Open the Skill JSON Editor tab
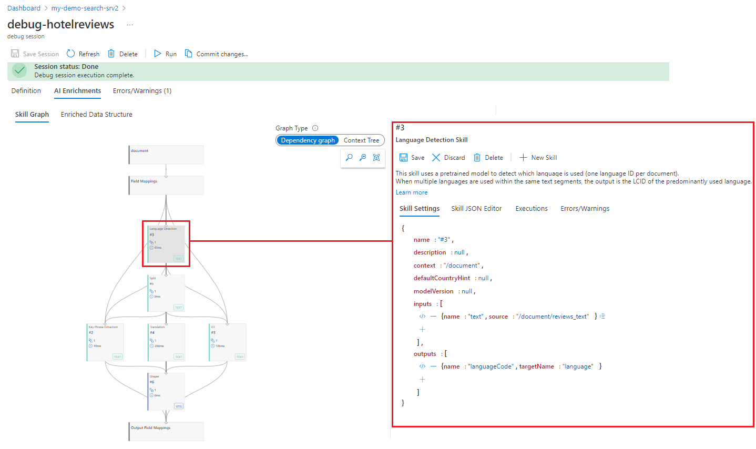 476,209
